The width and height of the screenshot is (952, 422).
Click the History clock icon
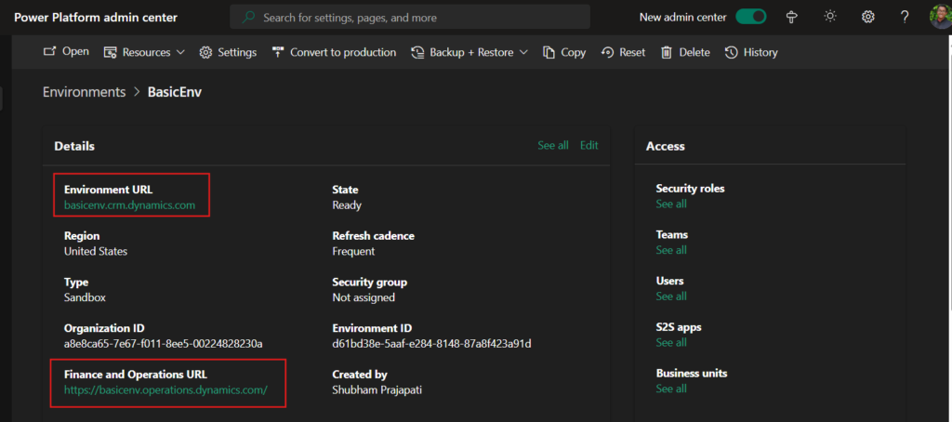point(731,53)
